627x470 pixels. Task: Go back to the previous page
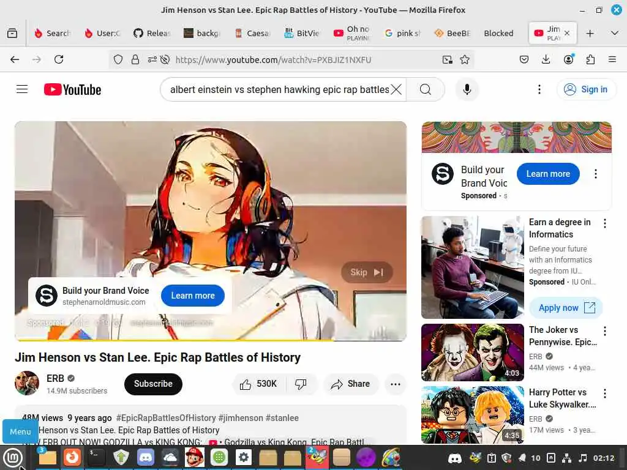15,59
